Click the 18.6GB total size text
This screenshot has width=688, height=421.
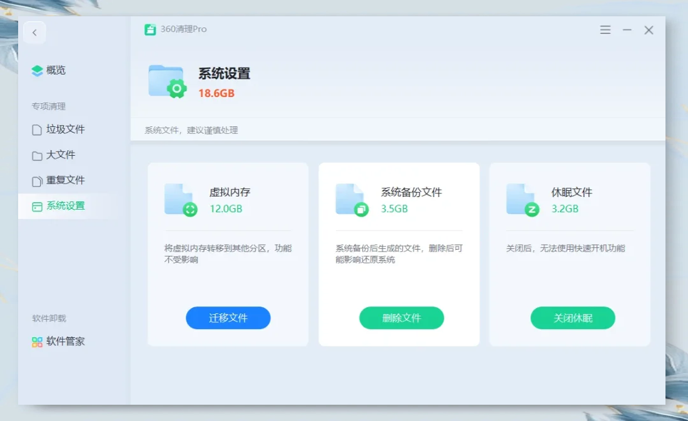216,93
